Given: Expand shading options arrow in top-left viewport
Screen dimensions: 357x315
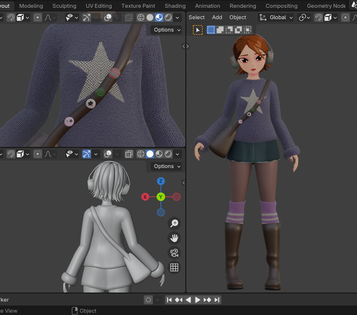Looking at the screenshot, I should pyautogui.click(x=178, y=18).
